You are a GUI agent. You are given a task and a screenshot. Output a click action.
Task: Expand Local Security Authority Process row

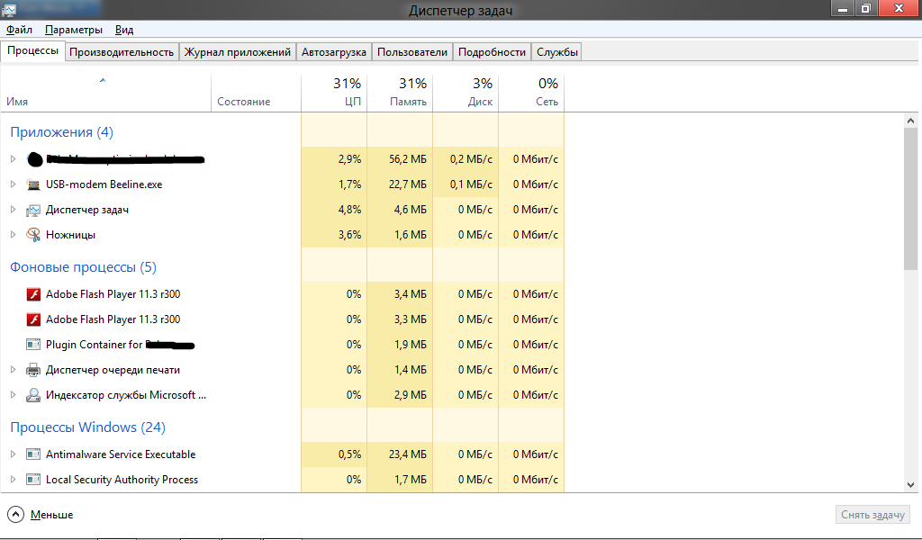point(13,480)
